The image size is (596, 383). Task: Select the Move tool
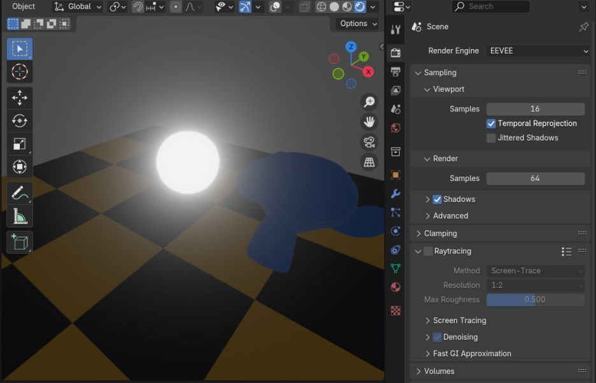tap(19, 98)
